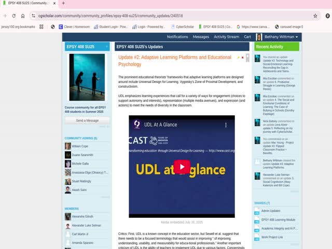Viewport: 332px width, 249px height.
Task: Click the pencil edit icon on Update #2
Action: tap(239, 58)
